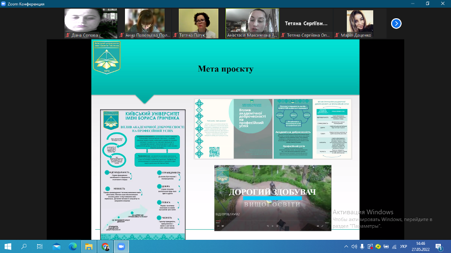Open the Mail app in the taskbar
The height and width of the screenshot is (253, 451).
56,246
